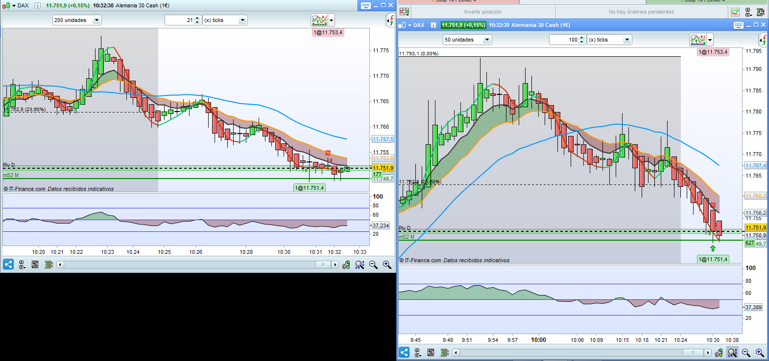Viewport: 769px width, 361px height.
Task: Click No hay órdenes pendientes button
Action: (x=641, y=12)
